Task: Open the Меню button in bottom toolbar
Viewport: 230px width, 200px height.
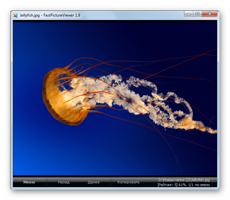Action: 29,182
